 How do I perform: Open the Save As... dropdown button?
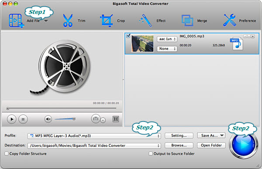[211, 135]
